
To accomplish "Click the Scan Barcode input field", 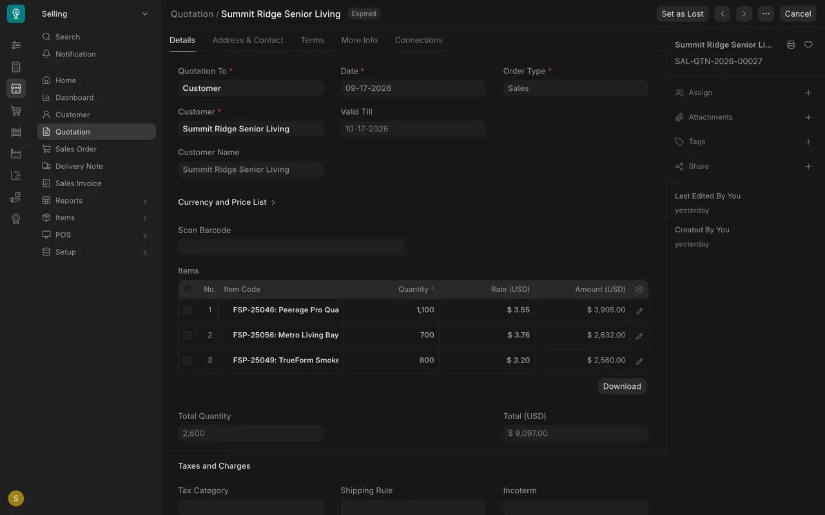I will coord(291,247).
